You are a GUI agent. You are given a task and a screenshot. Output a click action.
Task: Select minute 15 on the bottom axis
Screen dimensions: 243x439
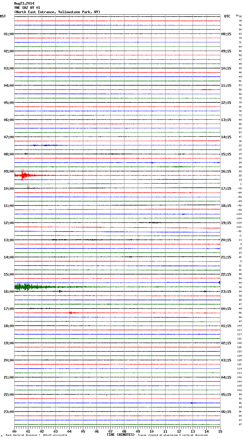[x=220, y=431]
